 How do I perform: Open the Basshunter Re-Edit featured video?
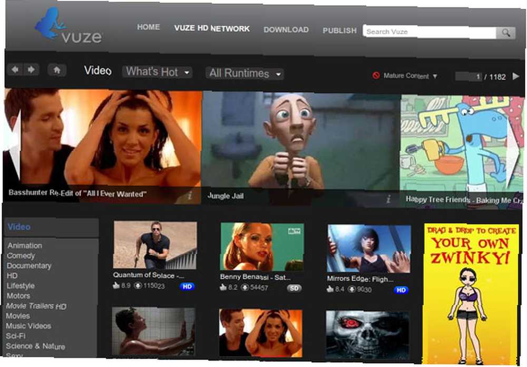coord(102,147)
